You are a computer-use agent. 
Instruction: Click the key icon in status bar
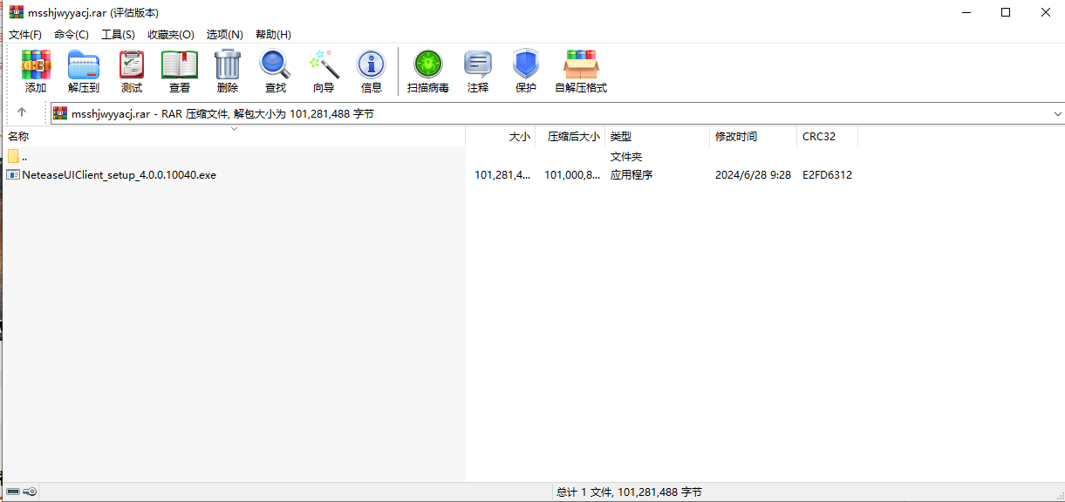coord(30,492)
